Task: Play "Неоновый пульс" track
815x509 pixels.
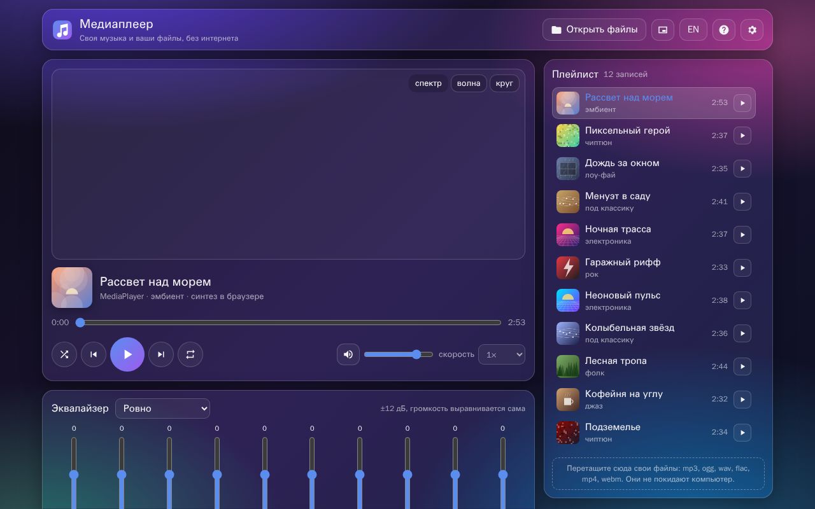Action: tap(742, 300)
